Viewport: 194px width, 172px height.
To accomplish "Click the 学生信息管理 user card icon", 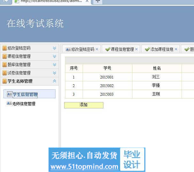I will (9, 94).
